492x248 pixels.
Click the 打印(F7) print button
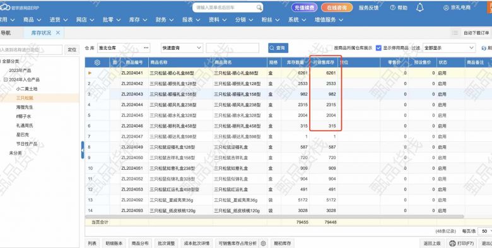point(462,244)
